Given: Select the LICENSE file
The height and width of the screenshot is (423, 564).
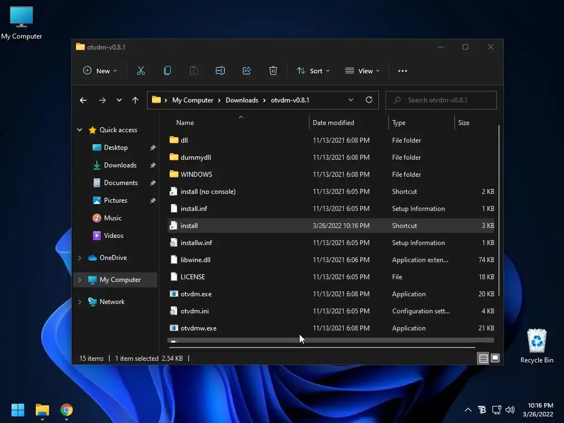Looking at the screenshot, I should coord(192,277).
